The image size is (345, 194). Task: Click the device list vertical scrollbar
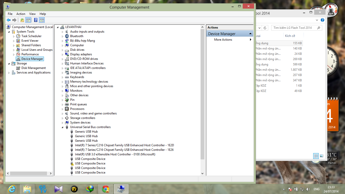[x=202, y=94]
